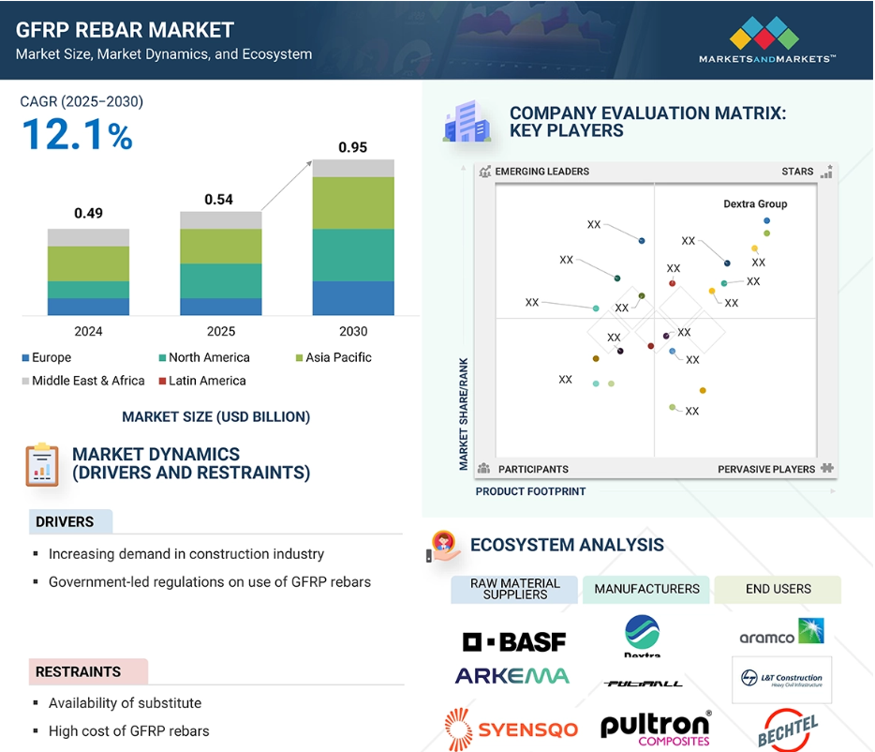Click "Government-led regulations on use of GFRP rebars"

(210, 582)
